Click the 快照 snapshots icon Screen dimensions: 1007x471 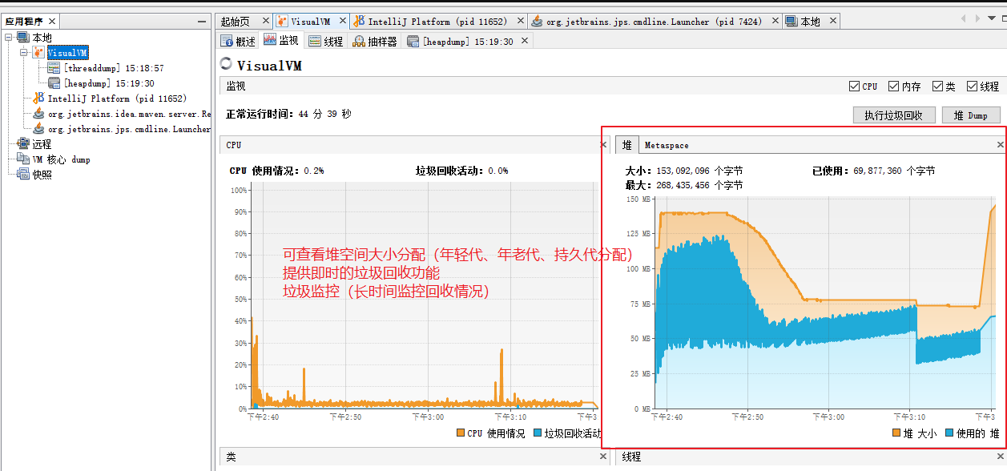point(22,175)
